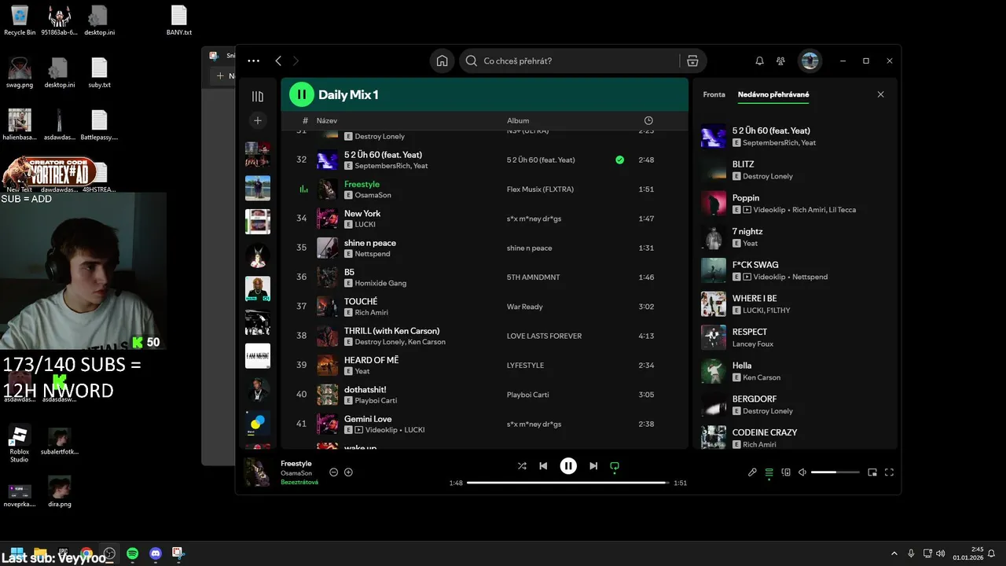Skip to previous track

click(x=543, y=466)
